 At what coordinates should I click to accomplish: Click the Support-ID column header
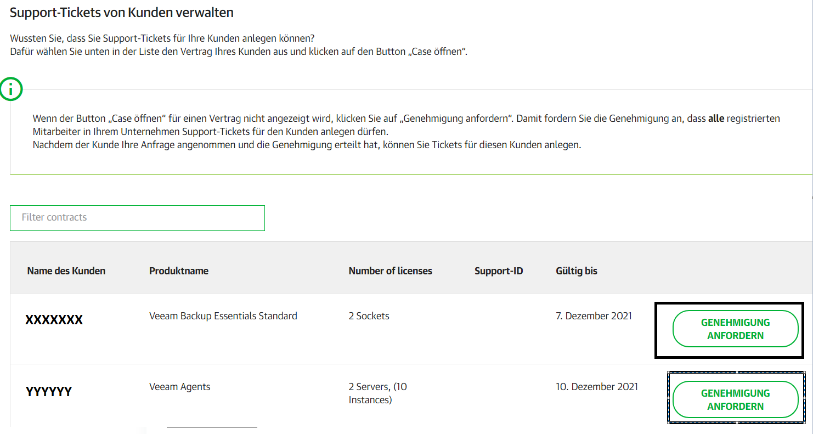(x=499, y=270)
